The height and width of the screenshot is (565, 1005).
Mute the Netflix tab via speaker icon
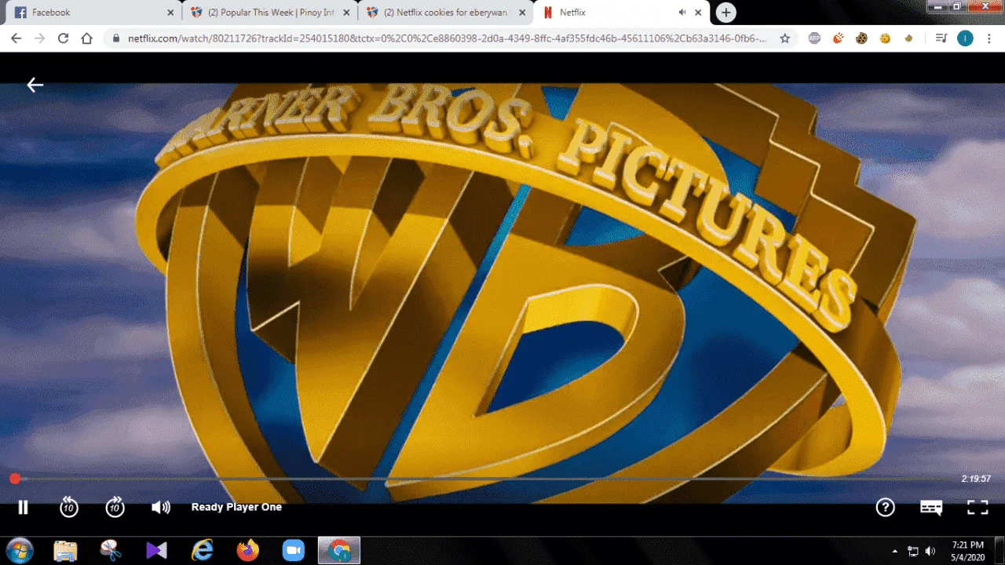click(x=682, y=13)
